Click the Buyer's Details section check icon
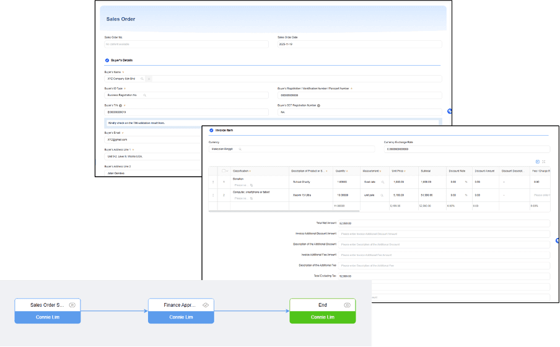Screen dimensions: 560x347 tap(107, 60)
